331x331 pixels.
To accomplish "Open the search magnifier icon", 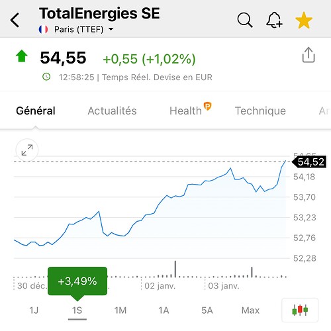I will (x=245, y=20).
